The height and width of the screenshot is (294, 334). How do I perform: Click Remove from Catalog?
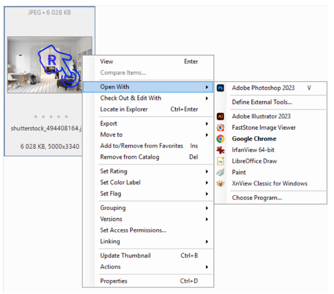129,157
